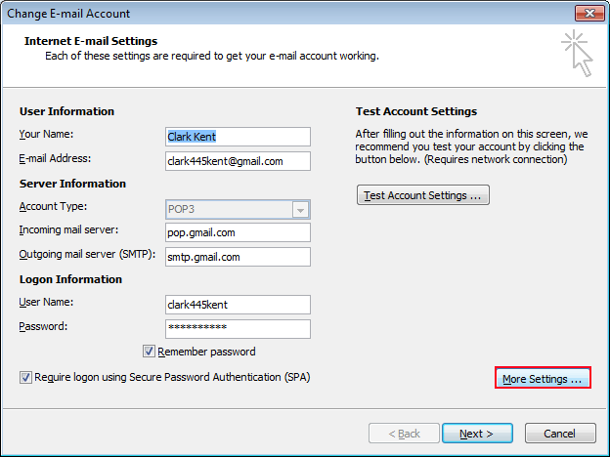Close the Change E-mail Account dialog
The image size is (610, 457).
coord(589,14)
